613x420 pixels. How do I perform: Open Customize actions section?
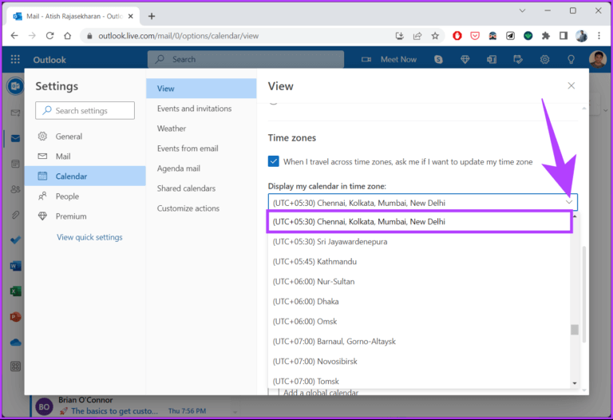click(201, 208)
